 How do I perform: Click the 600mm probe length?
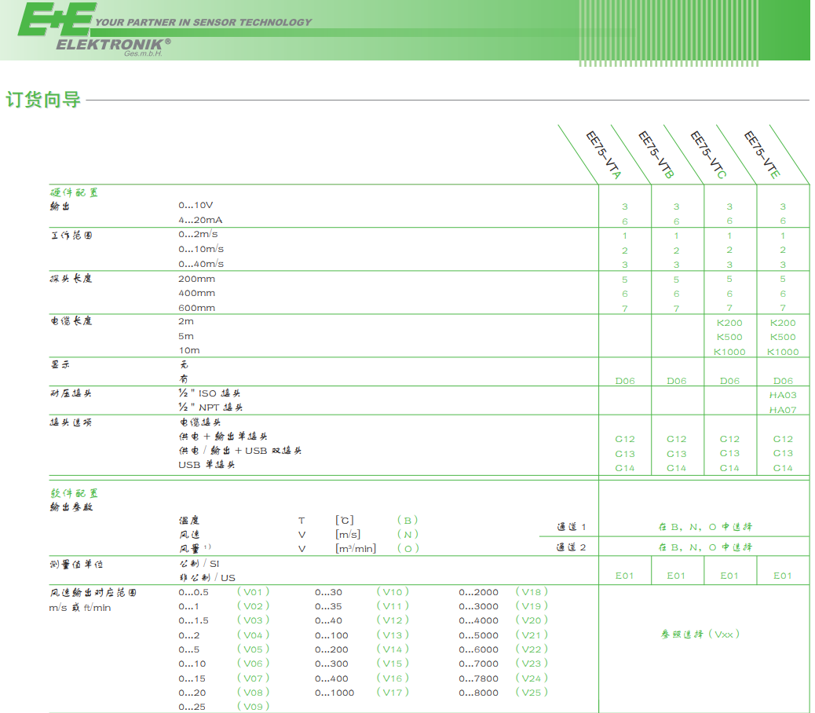[x=196, y=308]
